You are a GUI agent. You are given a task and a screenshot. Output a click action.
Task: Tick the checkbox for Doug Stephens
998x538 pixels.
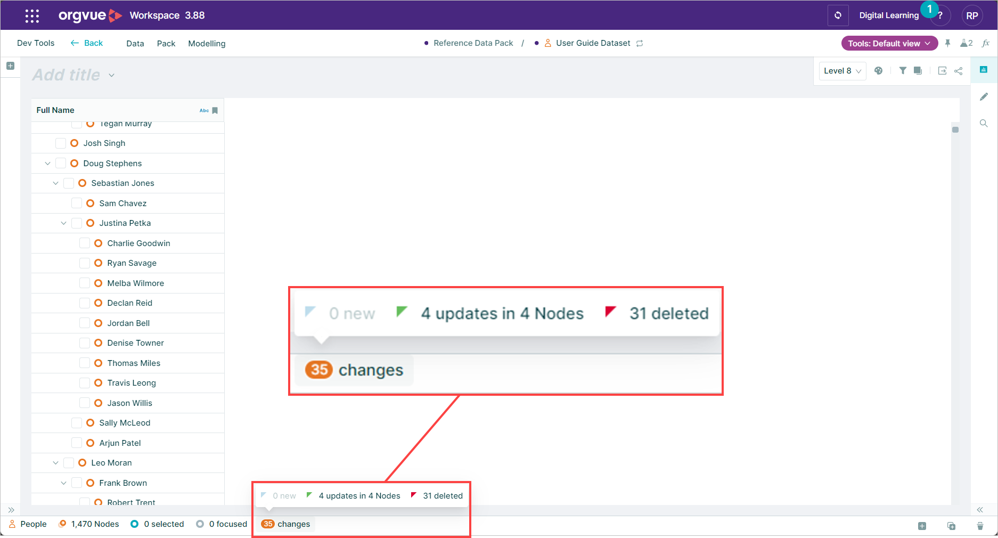61,164
